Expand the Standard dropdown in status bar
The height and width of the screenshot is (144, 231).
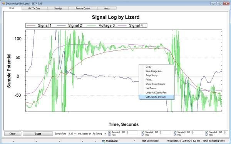[135, 141]
